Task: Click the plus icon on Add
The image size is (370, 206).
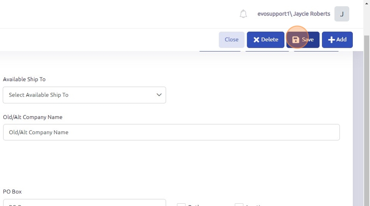Action: tap(331, 39)
